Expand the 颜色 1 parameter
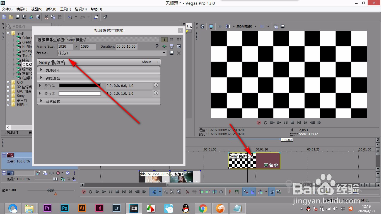 (x=40, y=86)
